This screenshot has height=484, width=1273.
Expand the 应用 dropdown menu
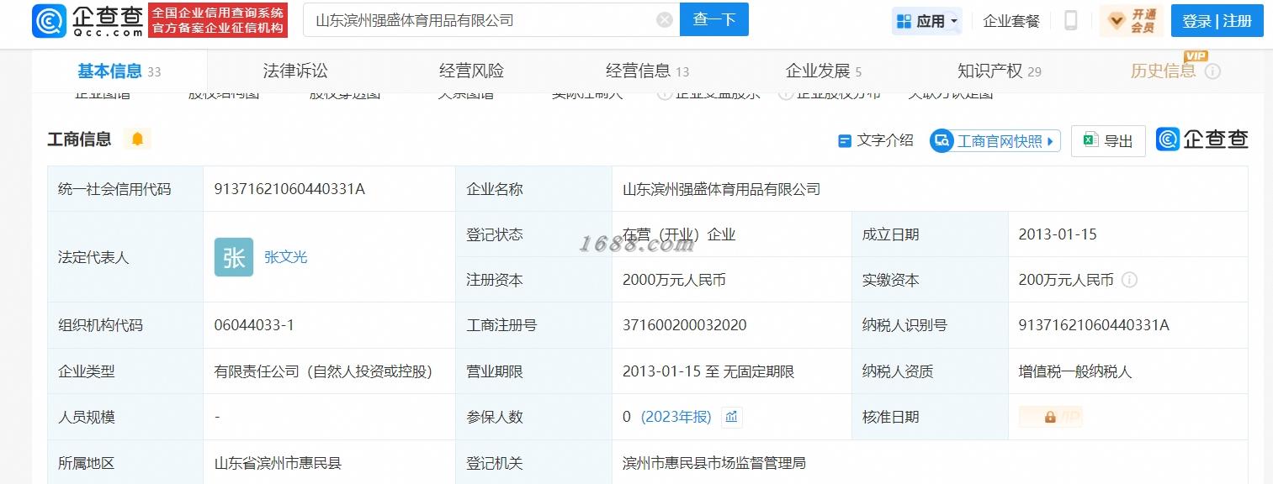pos(927,21)
